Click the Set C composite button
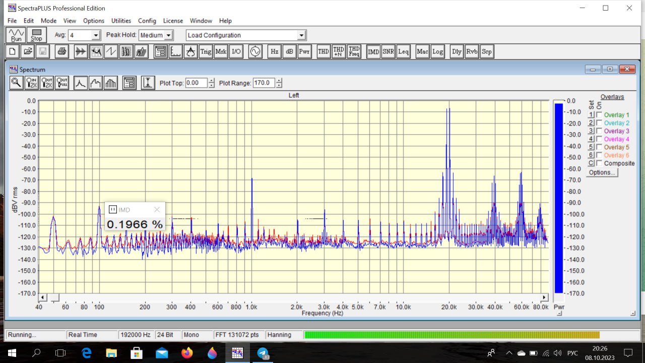The height and width of the screenshot is (363, 645). [x=591, y=163]
